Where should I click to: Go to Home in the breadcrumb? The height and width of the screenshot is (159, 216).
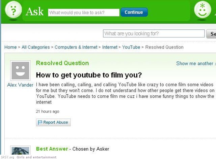click(10, 47)
